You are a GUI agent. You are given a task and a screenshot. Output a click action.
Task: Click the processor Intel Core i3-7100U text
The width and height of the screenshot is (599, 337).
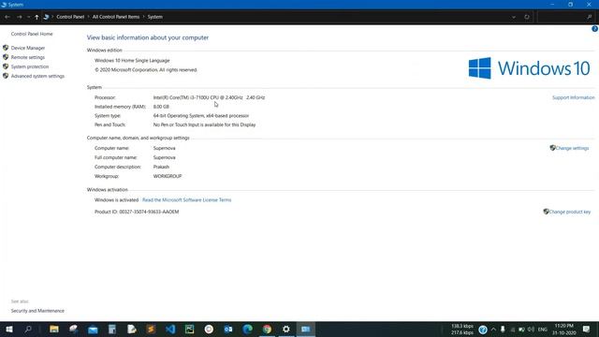point(209,97)
